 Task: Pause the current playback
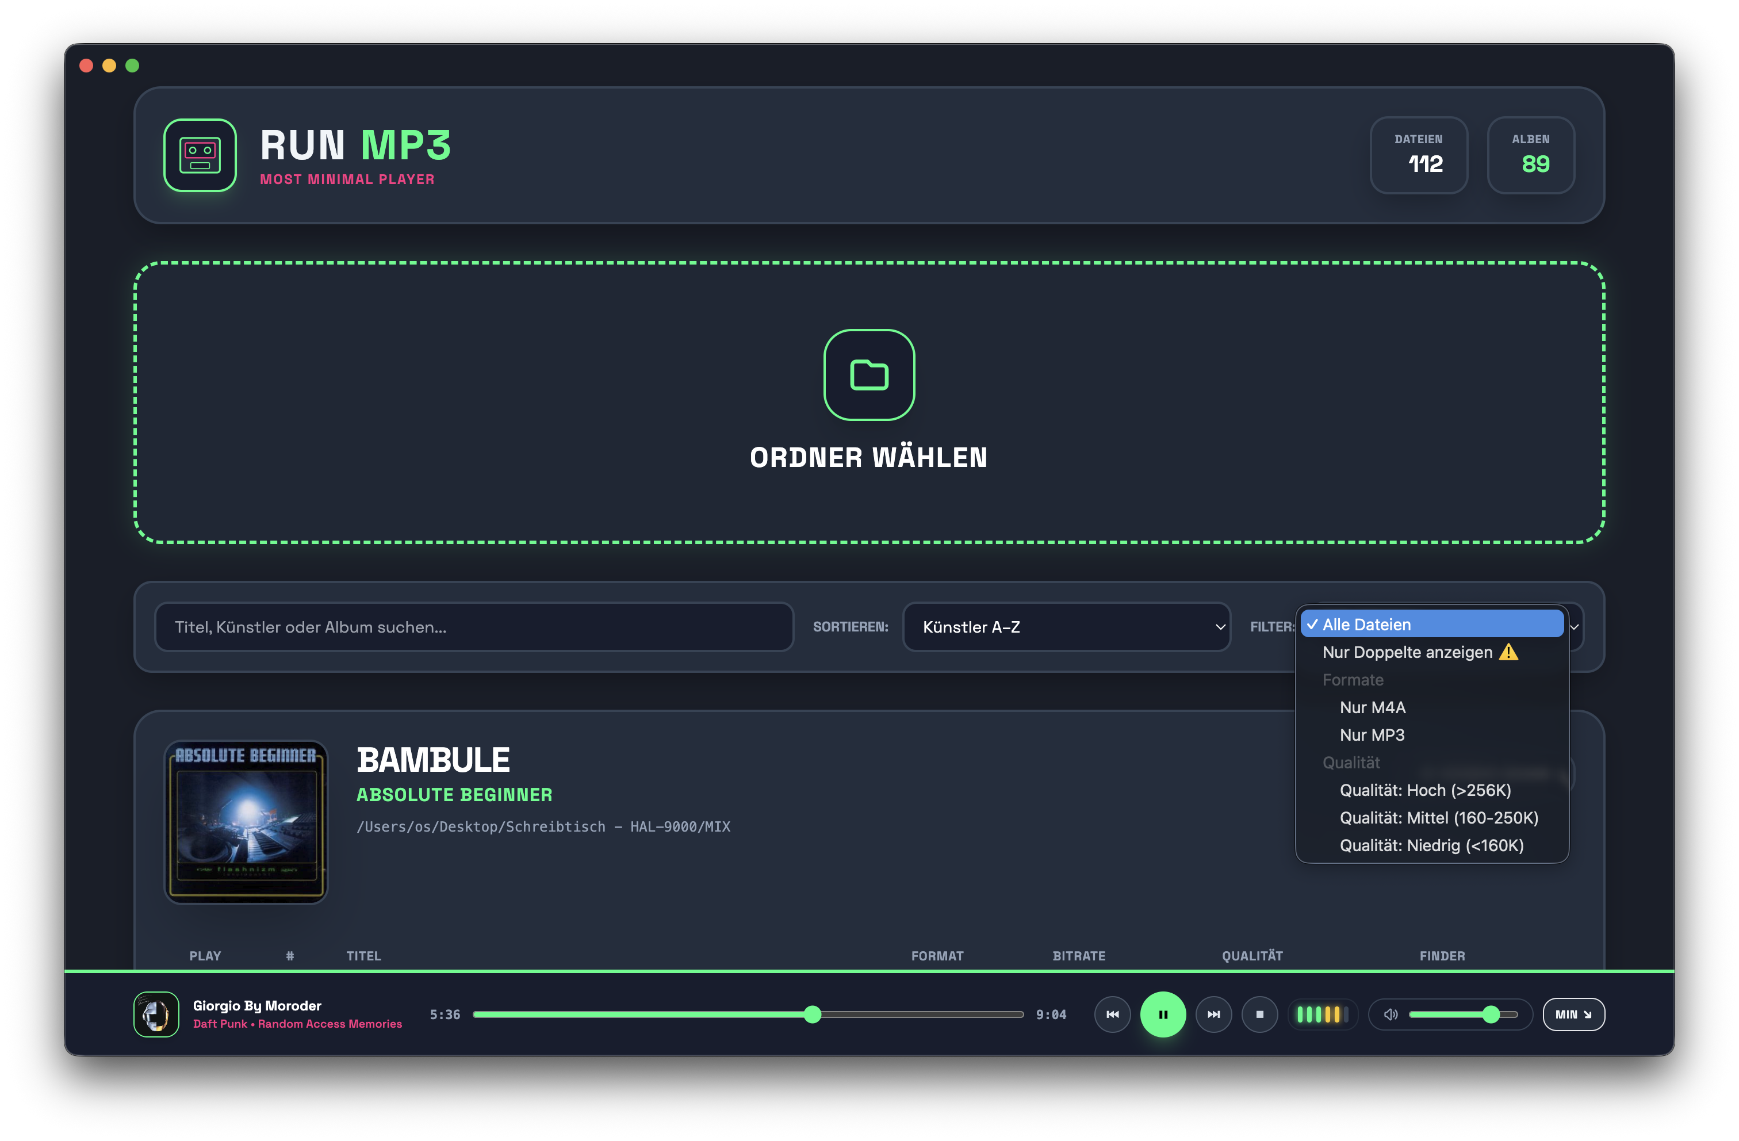pyautogui.click(x=1163, y=1014)
